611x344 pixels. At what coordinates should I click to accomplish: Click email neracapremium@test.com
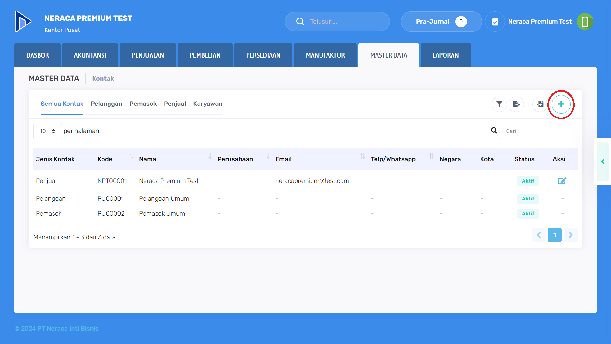pyautogui.click(x=312, y=181)
